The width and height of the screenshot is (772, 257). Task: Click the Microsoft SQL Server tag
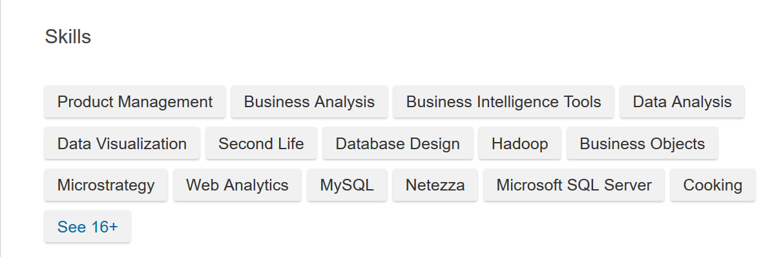tap(574, 185)
